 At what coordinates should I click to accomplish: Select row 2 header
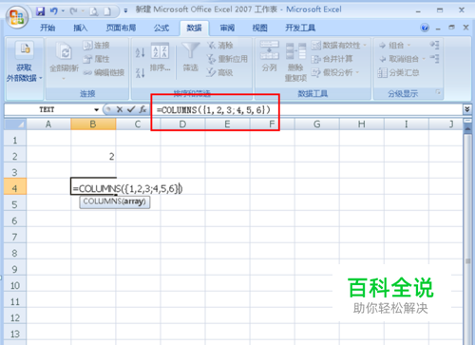tap(15, 156)
